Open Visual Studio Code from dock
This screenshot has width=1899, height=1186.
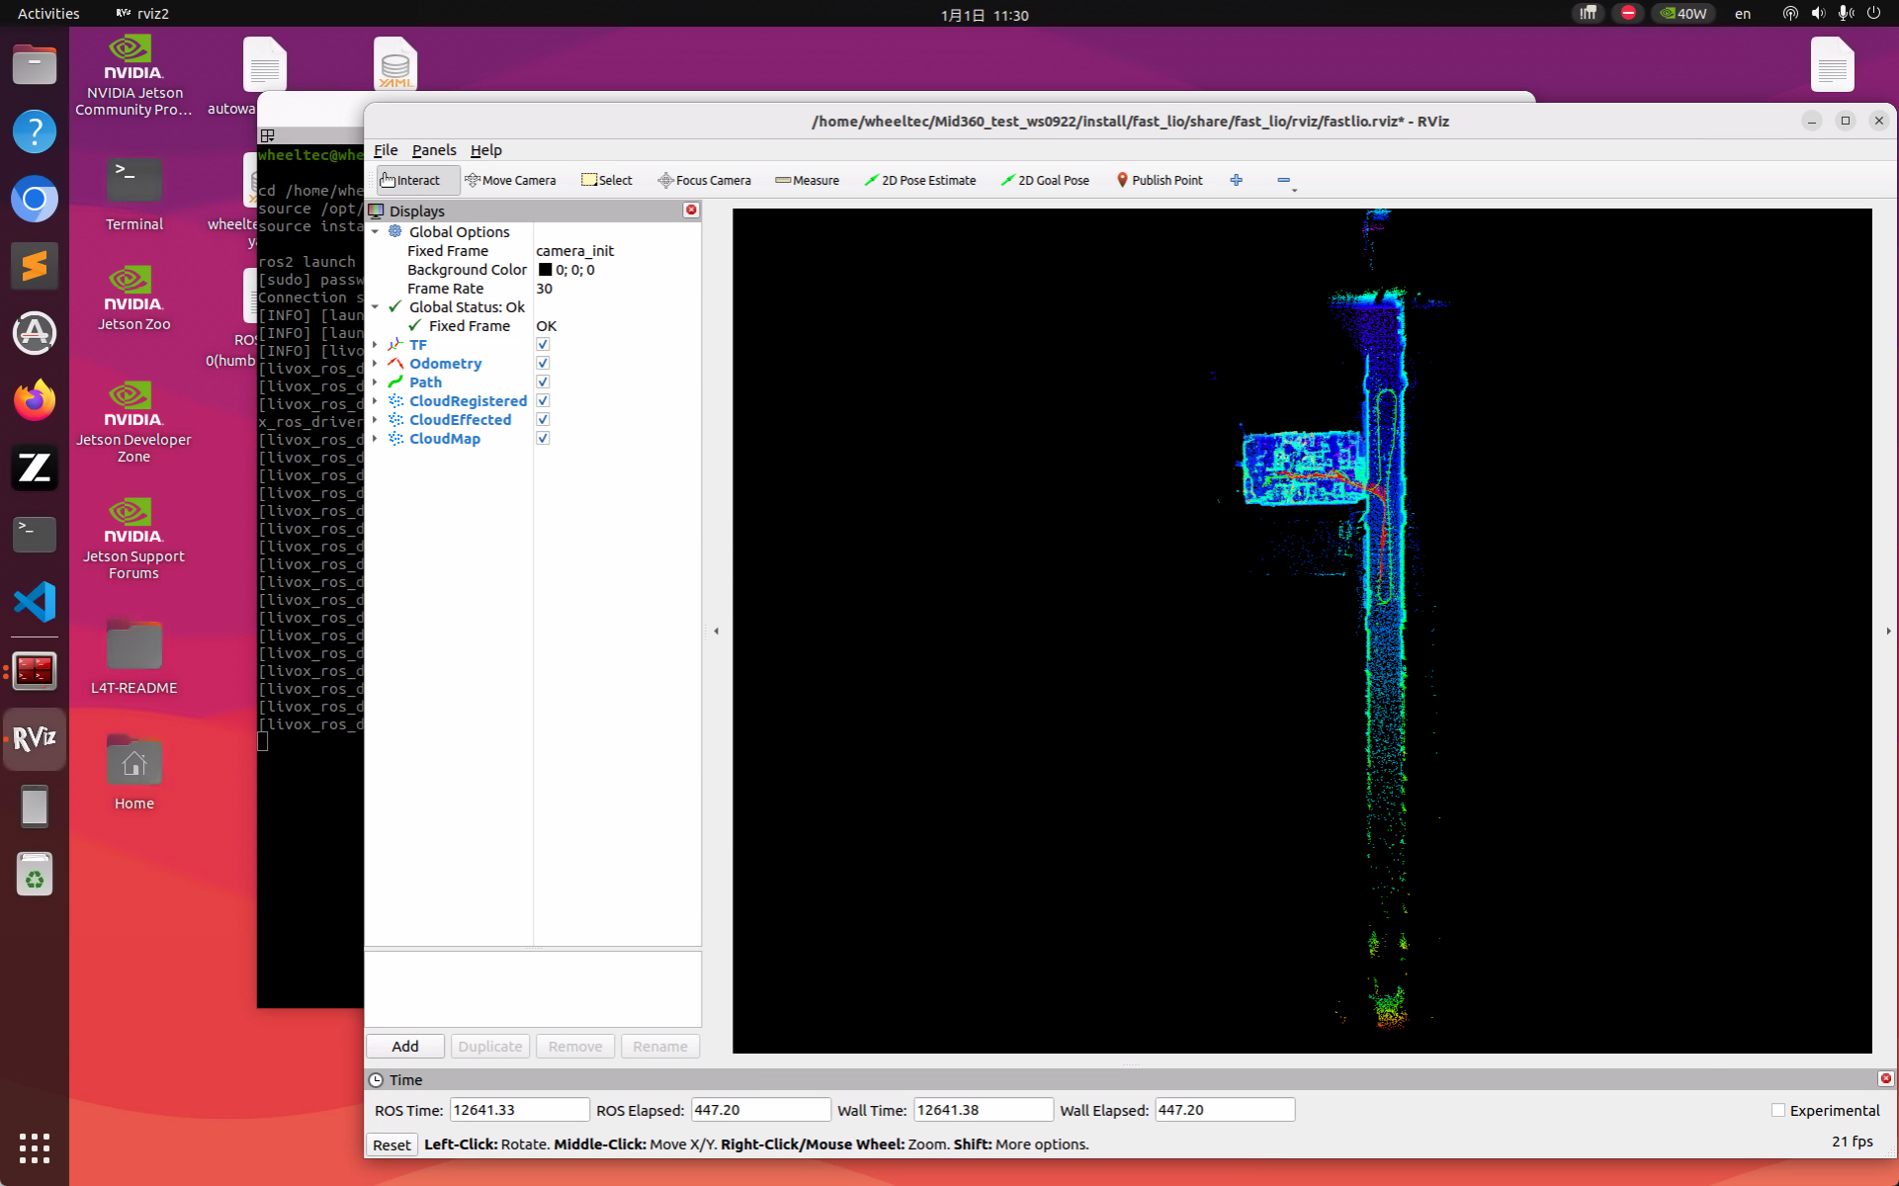[35, 602]
